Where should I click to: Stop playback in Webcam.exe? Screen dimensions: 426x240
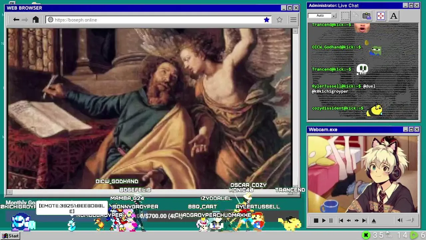point(316,220)
